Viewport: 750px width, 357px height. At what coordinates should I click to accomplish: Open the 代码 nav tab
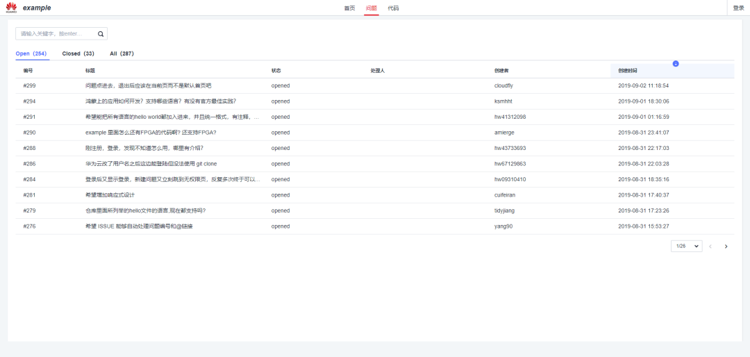coord(393,8)
